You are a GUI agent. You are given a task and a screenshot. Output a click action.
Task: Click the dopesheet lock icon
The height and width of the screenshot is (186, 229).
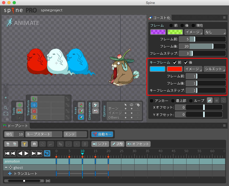pos(34,144)
